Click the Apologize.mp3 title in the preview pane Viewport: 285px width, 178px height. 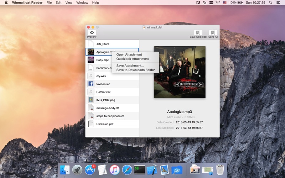pyautogui.click(x=180, y=112)
